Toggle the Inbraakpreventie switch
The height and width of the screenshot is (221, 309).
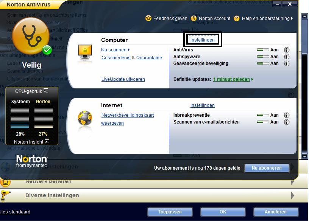point(263,115)
